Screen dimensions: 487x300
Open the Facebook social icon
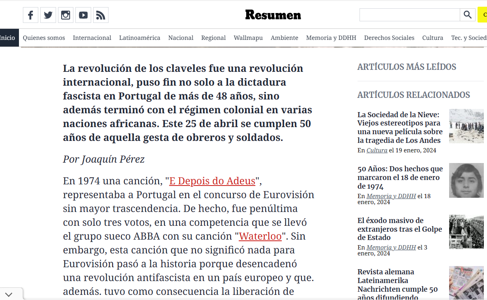(x=30, y=15)
